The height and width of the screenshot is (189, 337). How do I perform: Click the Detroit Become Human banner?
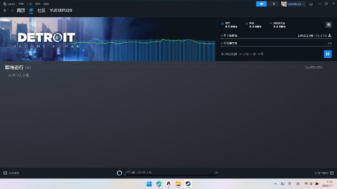click(46, 39)
